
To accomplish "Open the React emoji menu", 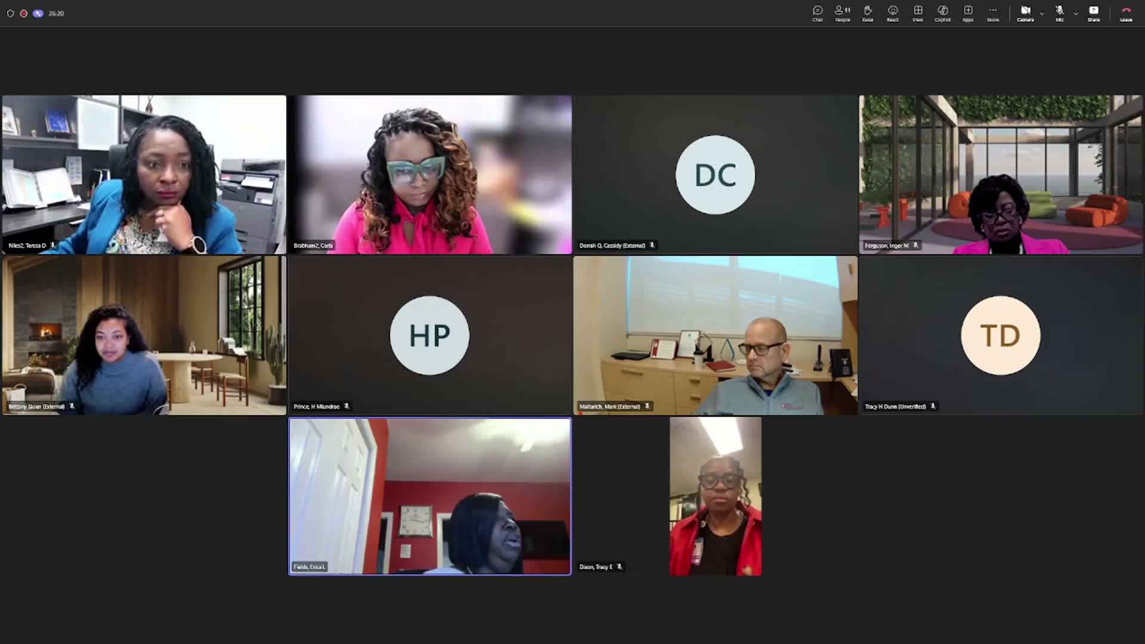I will (x=893, y=13).
